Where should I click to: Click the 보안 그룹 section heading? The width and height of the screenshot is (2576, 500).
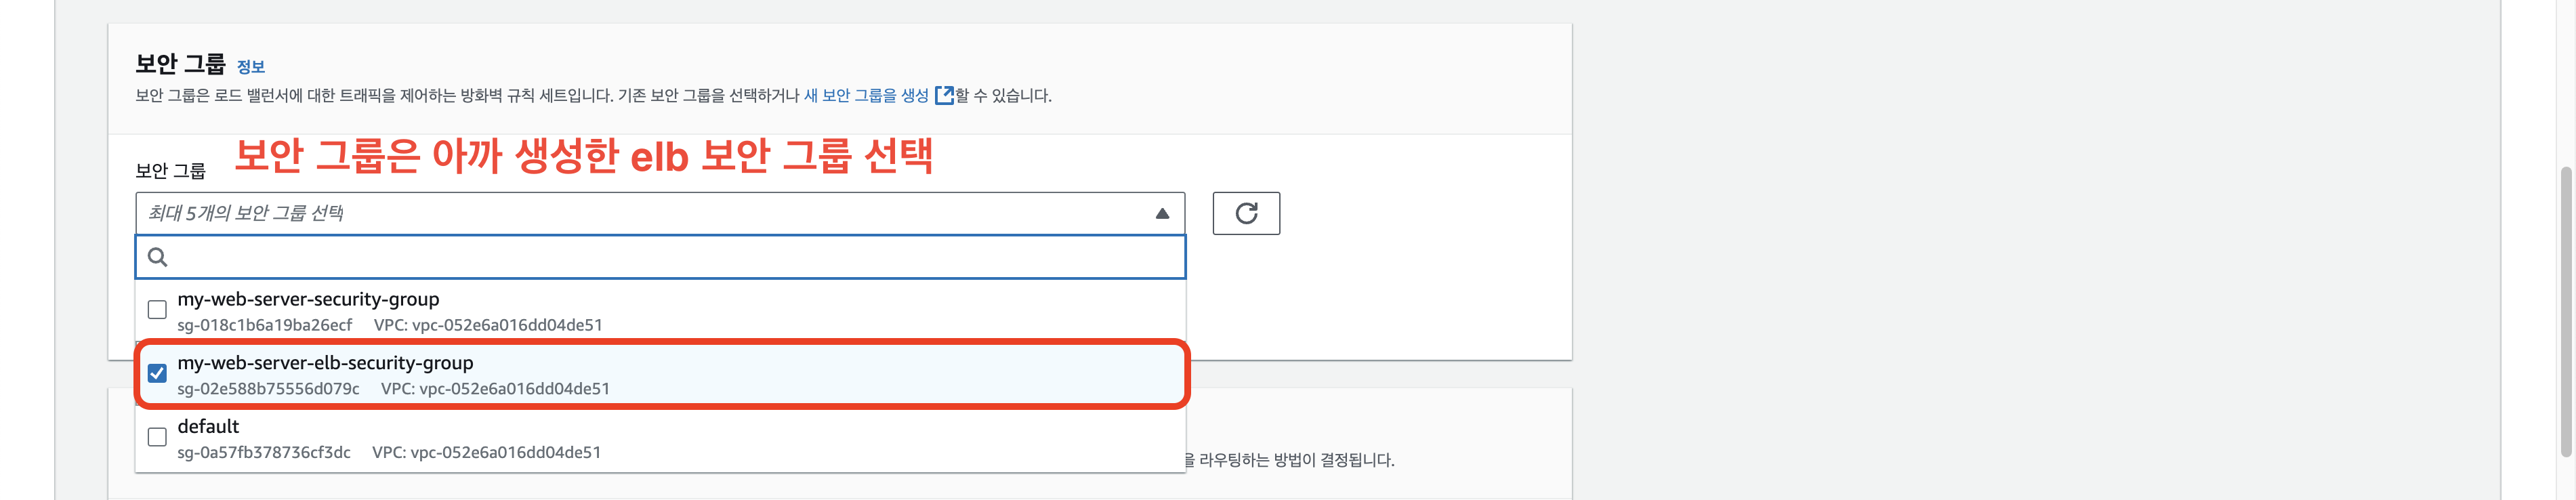coord(181,64)
